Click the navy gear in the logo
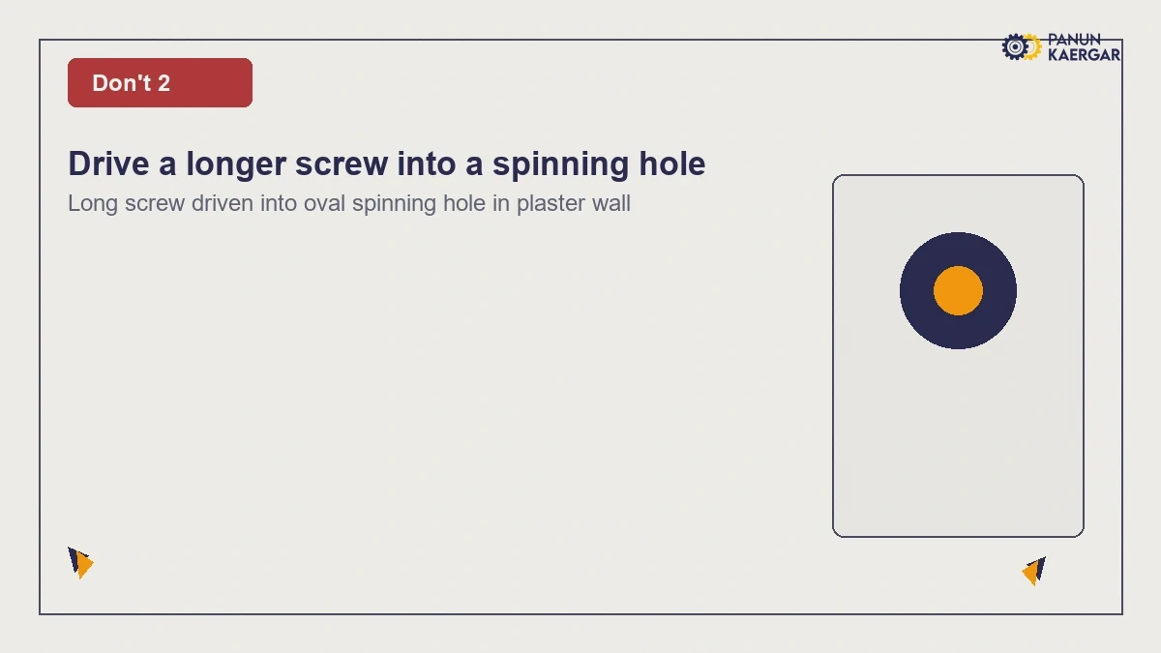Image resolution: width=1161 pixels, height=653 pixels. tap(1014, 46)
